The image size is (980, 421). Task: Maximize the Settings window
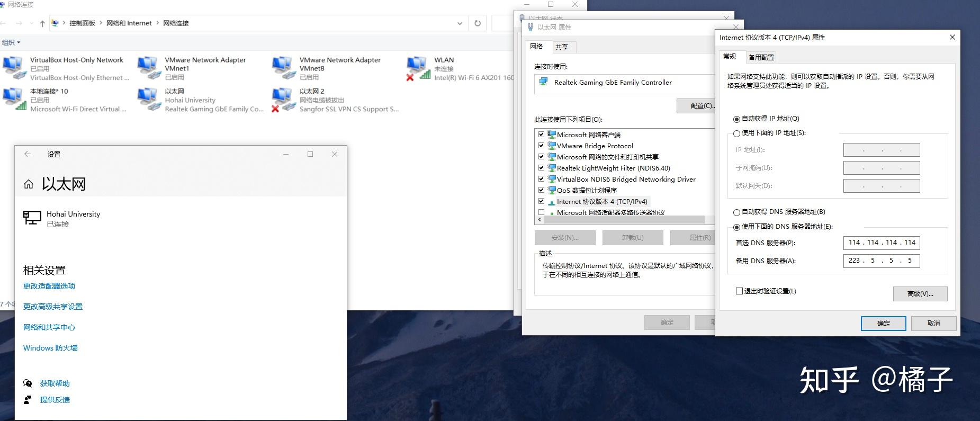click(310, 154)
